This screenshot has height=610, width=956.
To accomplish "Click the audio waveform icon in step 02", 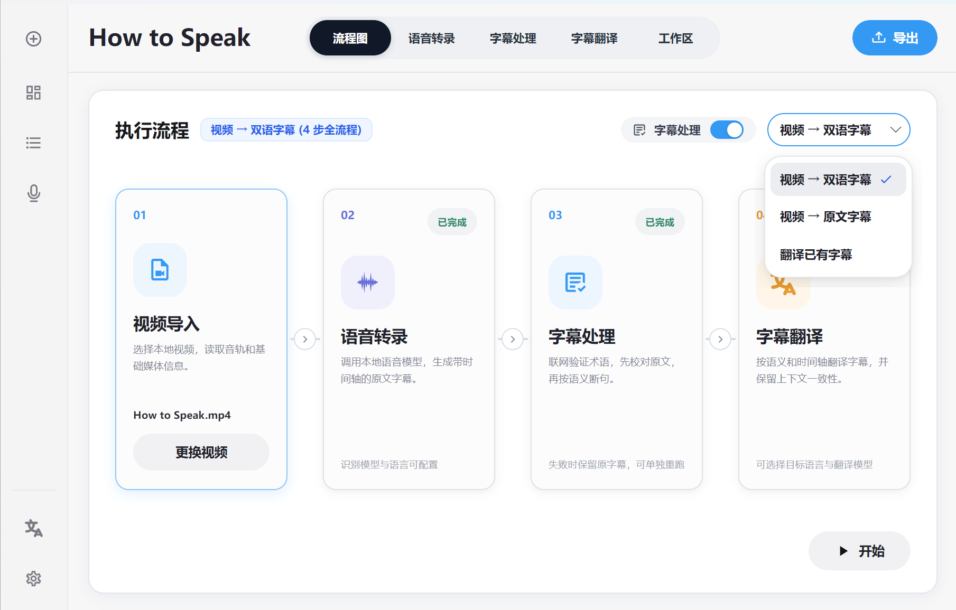I will [367, 283].
